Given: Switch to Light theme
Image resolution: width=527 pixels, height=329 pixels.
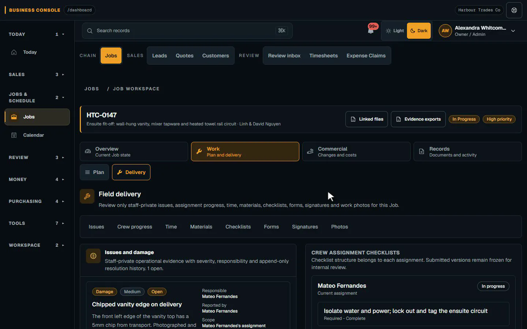Looking at the screenshot, I should (395, 31).
